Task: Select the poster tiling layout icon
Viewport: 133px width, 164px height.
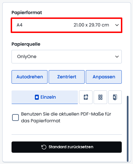Action: coord(86,97)
